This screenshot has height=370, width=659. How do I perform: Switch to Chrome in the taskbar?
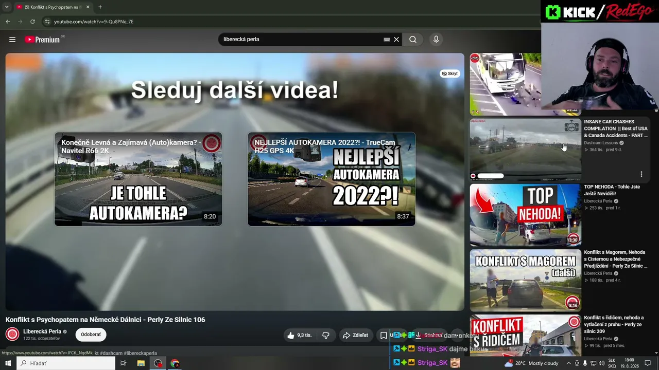pyautogui.click(x=175, y=363)
